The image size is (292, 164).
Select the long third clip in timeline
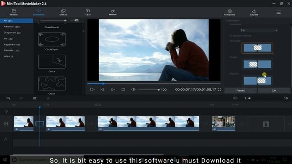148,123
